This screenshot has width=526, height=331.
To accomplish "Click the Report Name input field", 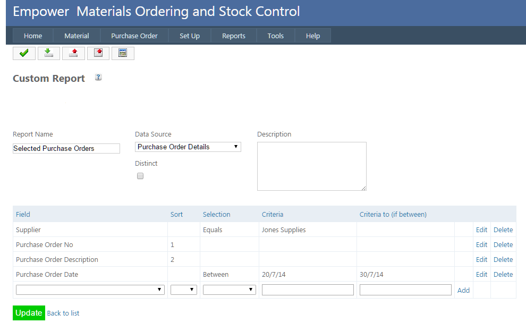I will (x=66, y=149).
